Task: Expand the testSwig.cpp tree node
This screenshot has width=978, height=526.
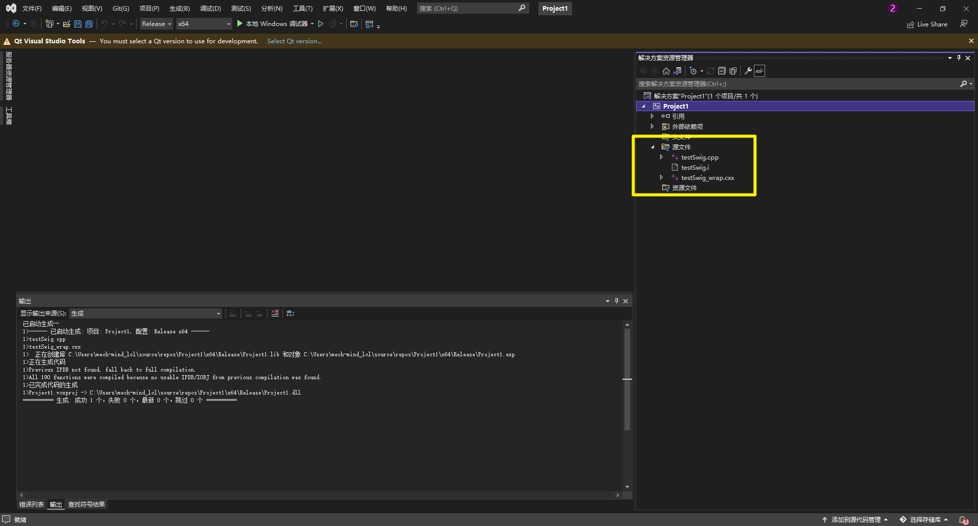Action: point(661,157)
